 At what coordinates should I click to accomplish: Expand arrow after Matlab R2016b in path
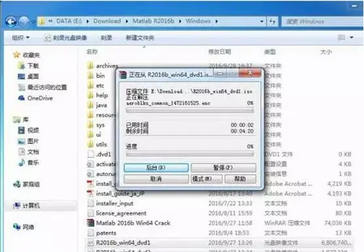(x=180, y=22)
